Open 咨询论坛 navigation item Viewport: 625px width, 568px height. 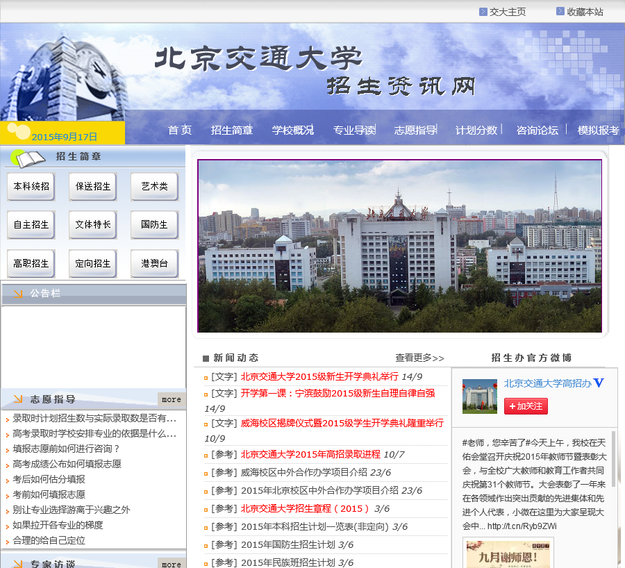pyautogui.click(x=537, y=130)
